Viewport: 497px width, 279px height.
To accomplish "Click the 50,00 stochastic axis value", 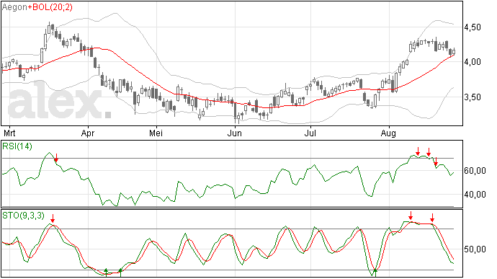I will (475, 249).
